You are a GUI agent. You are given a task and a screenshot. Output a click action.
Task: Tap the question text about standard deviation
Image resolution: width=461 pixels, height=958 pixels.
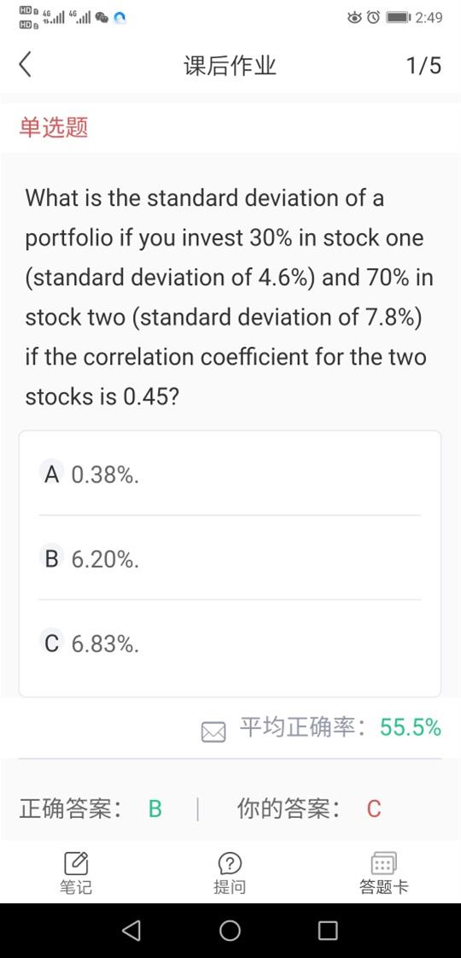tap(229, 297)
